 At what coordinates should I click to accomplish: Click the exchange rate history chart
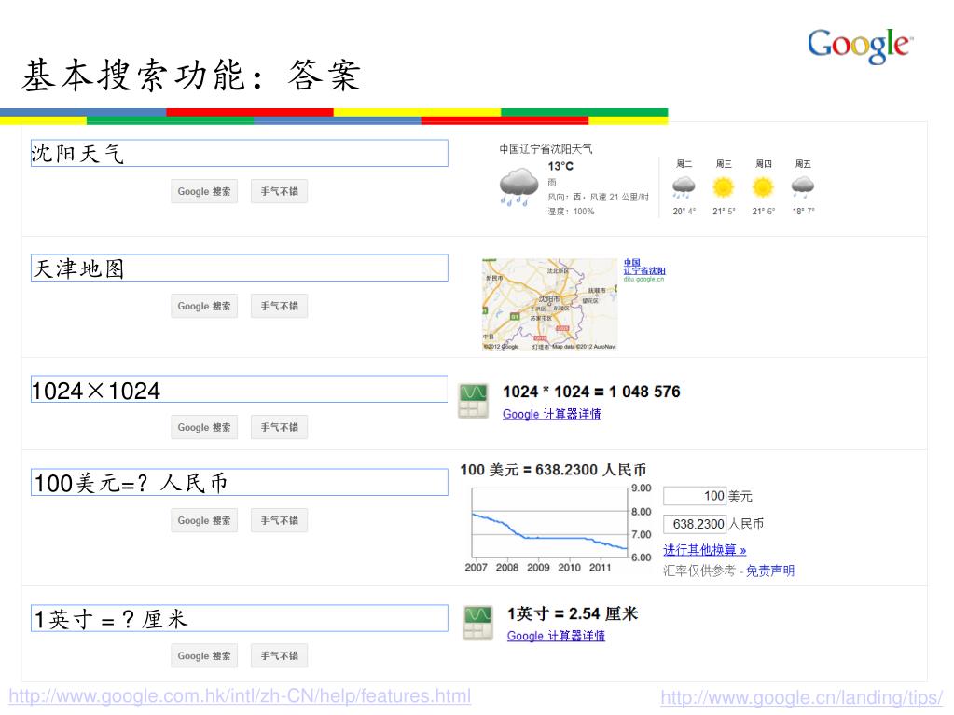(x=558, y=529)
